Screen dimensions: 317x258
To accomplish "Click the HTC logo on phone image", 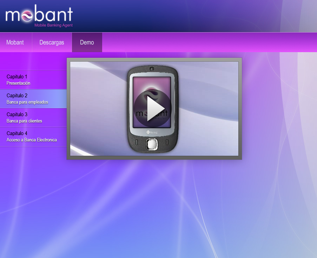I will pos(153,132).
